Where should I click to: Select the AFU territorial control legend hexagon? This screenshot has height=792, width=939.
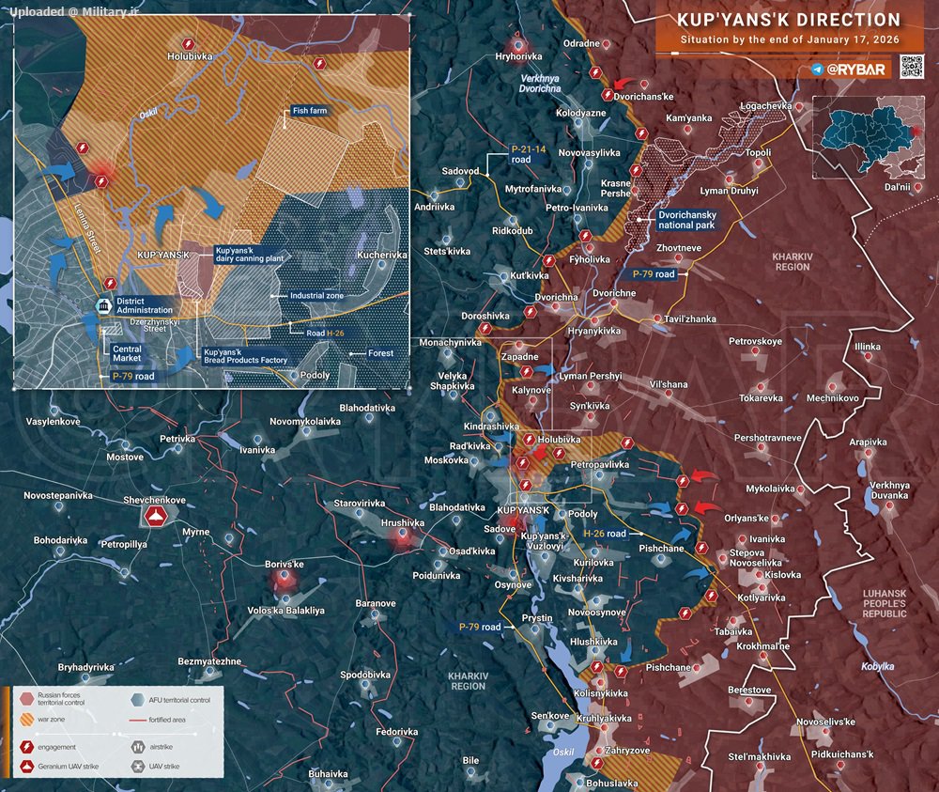(x=138, y=699)
